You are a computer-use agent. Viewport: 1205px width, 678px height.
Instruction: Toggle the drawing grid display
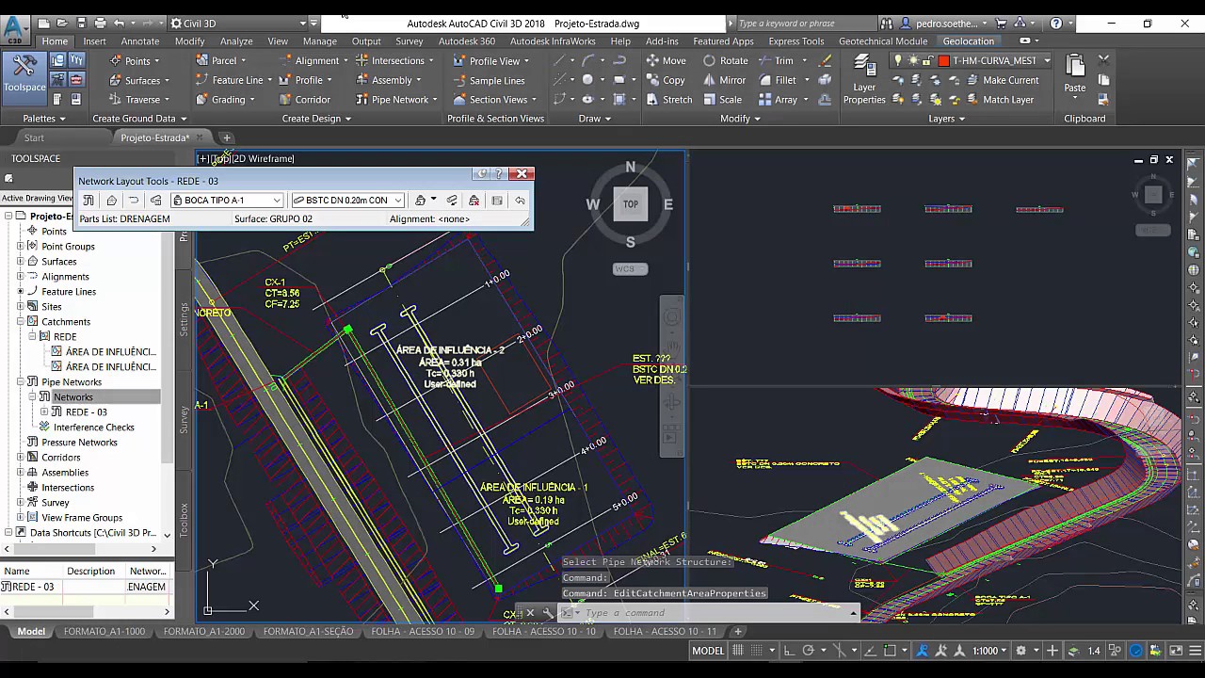738,651
